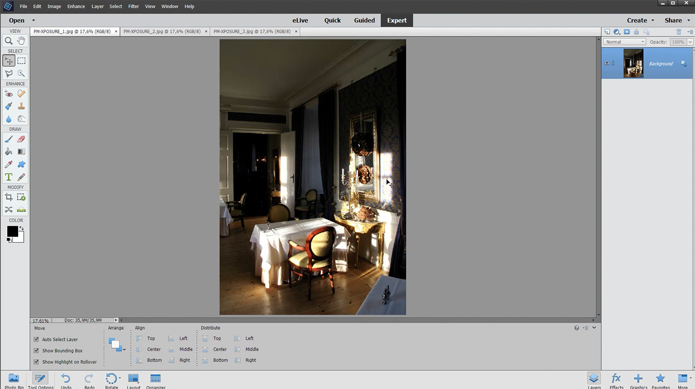Image resolution: width=695 pixels, height=389 pixels.
Task: Uncheck Auto Select Layer
Action: point(36,339)
